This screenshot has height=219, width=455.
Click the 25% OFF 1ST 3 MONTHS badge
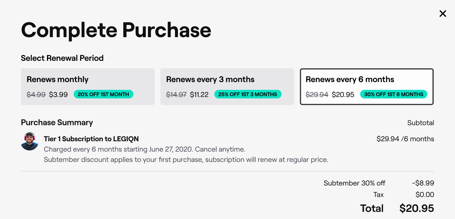(x=248, y=94)
